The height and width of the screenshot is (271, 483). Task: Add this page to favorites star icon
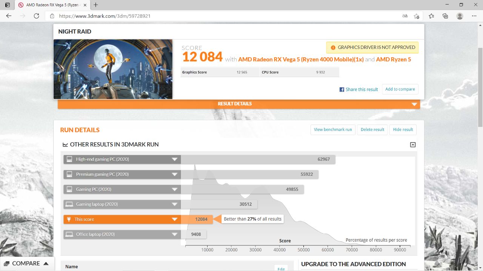point(417,16)
